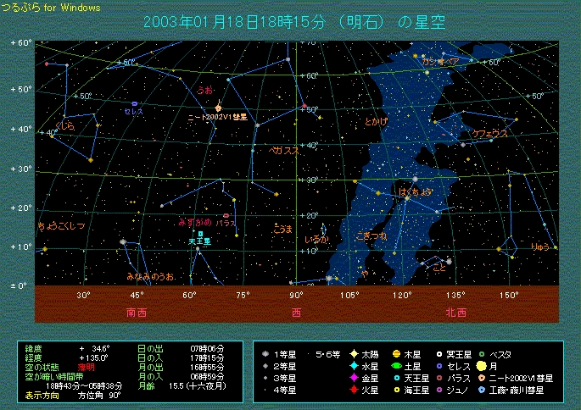Click the yellow Sun icon in the legend

tap(353, 353)
